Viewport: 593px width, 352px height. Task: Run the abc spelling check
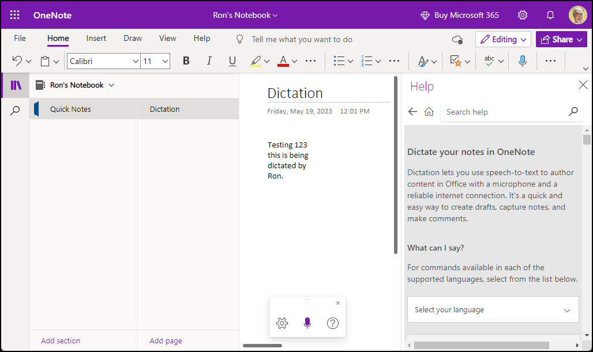489,61
